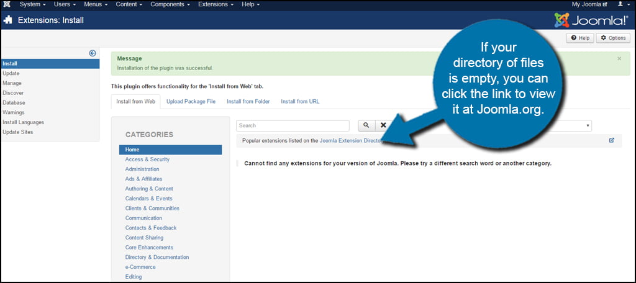Select Access & Security category
Viewport: 636px width, 283px height.
coord(147,159)
